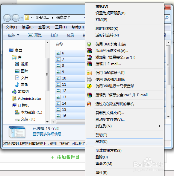Click the 360强力删除 shredder icon
174x176 pixels.
89,79
